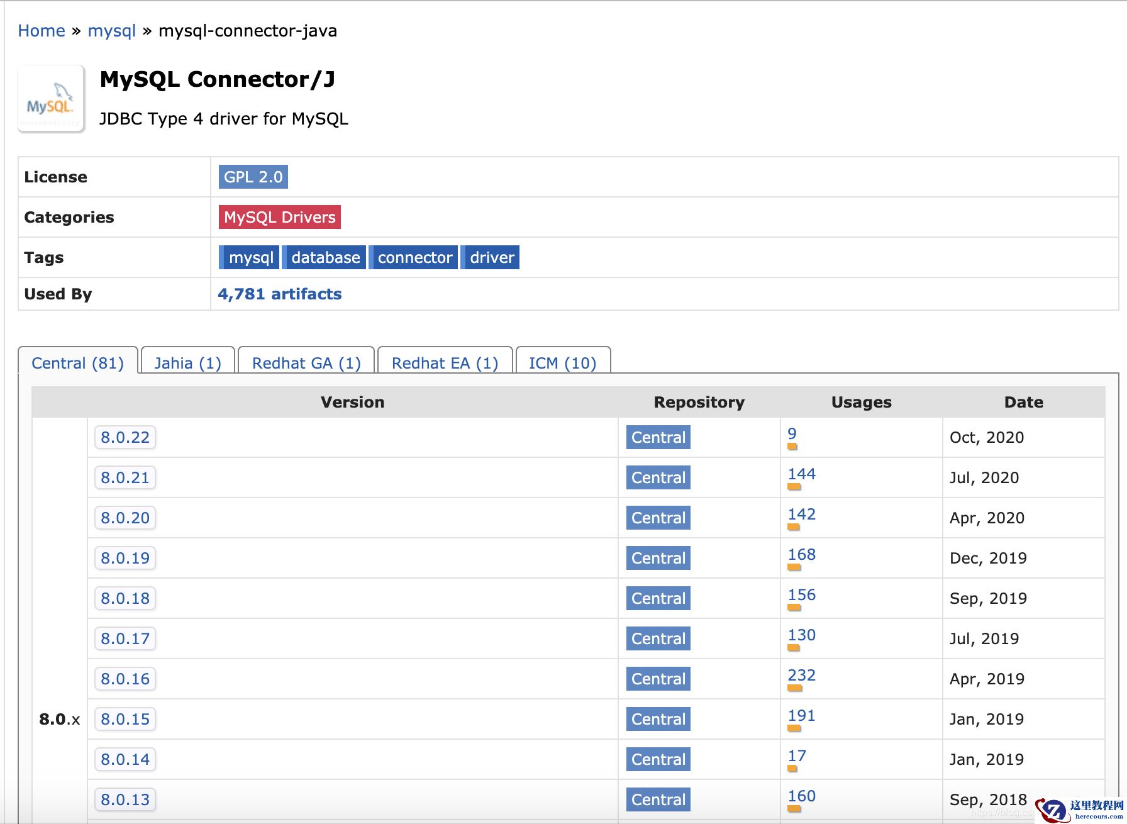The image size is (1127, 824).
Task: Switch to the Central (81) tab
Action: 78,363
